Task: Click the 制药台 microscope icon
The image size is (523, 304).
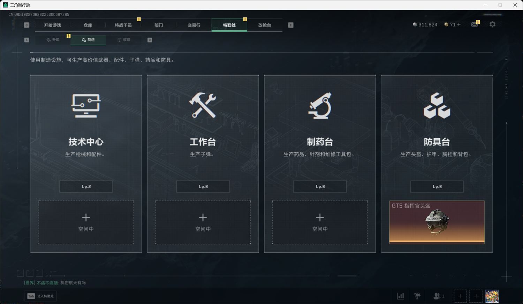Action: 320,106
